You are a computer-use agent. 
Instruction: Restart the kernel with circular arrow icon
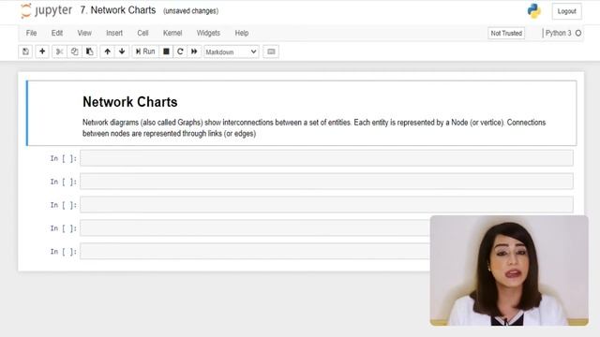point(180,51)
